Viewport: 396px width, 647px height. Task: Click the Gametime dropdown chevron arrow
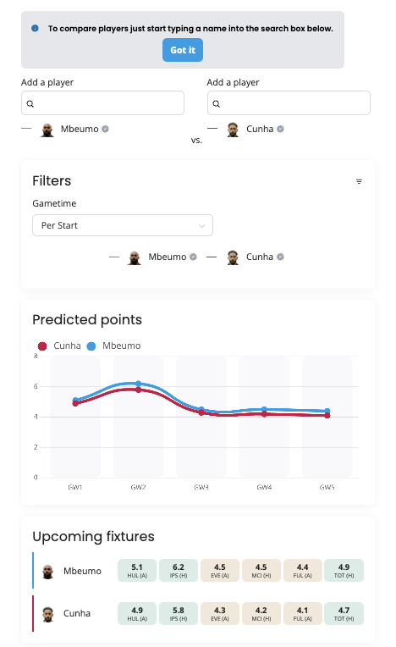coord(201,226)
